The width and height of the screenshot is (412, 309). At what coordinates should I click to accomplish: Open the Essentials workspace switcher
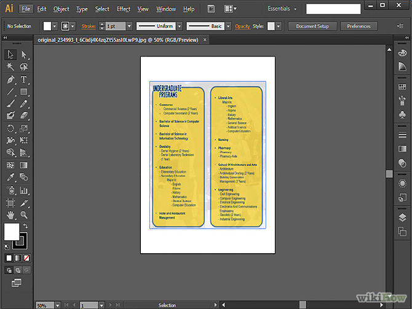point(282,9)
